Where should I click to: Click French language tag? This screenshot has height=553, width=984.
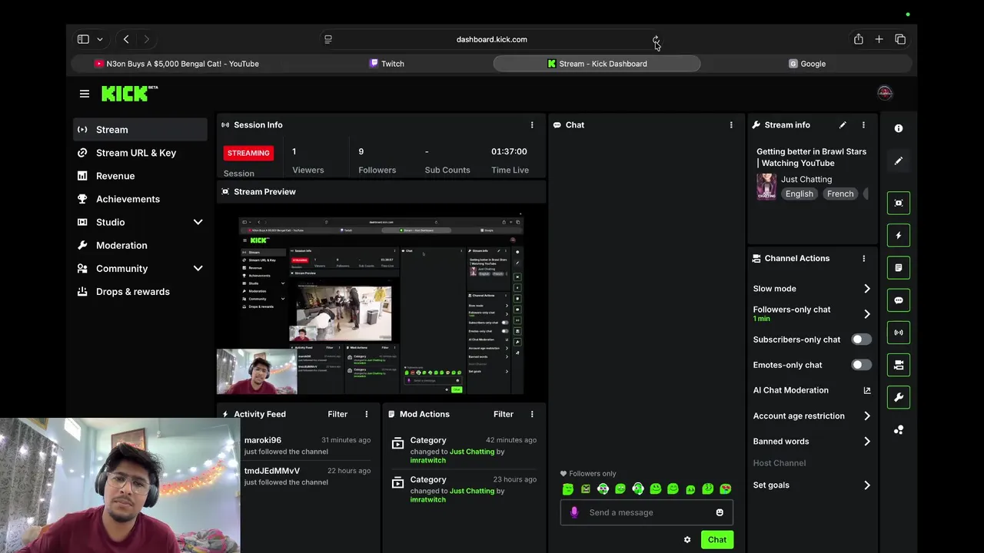coord(840,194)
